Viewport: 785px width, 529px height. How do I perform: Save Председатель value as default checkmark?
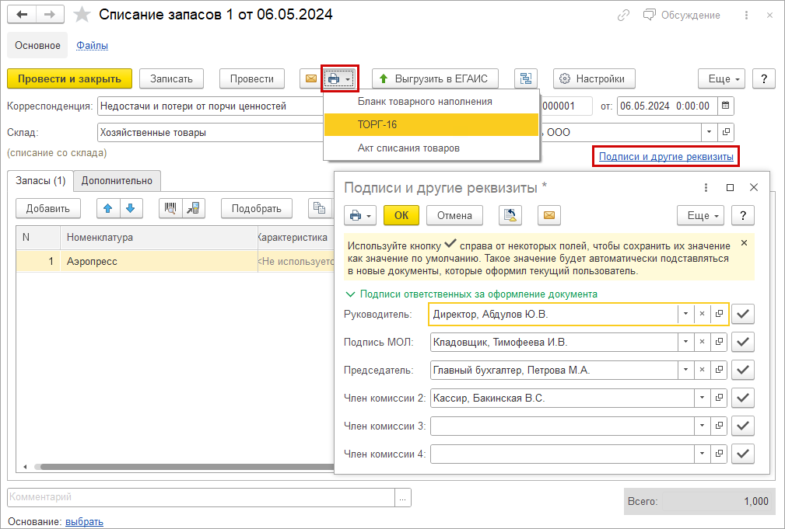pos(744,370)
